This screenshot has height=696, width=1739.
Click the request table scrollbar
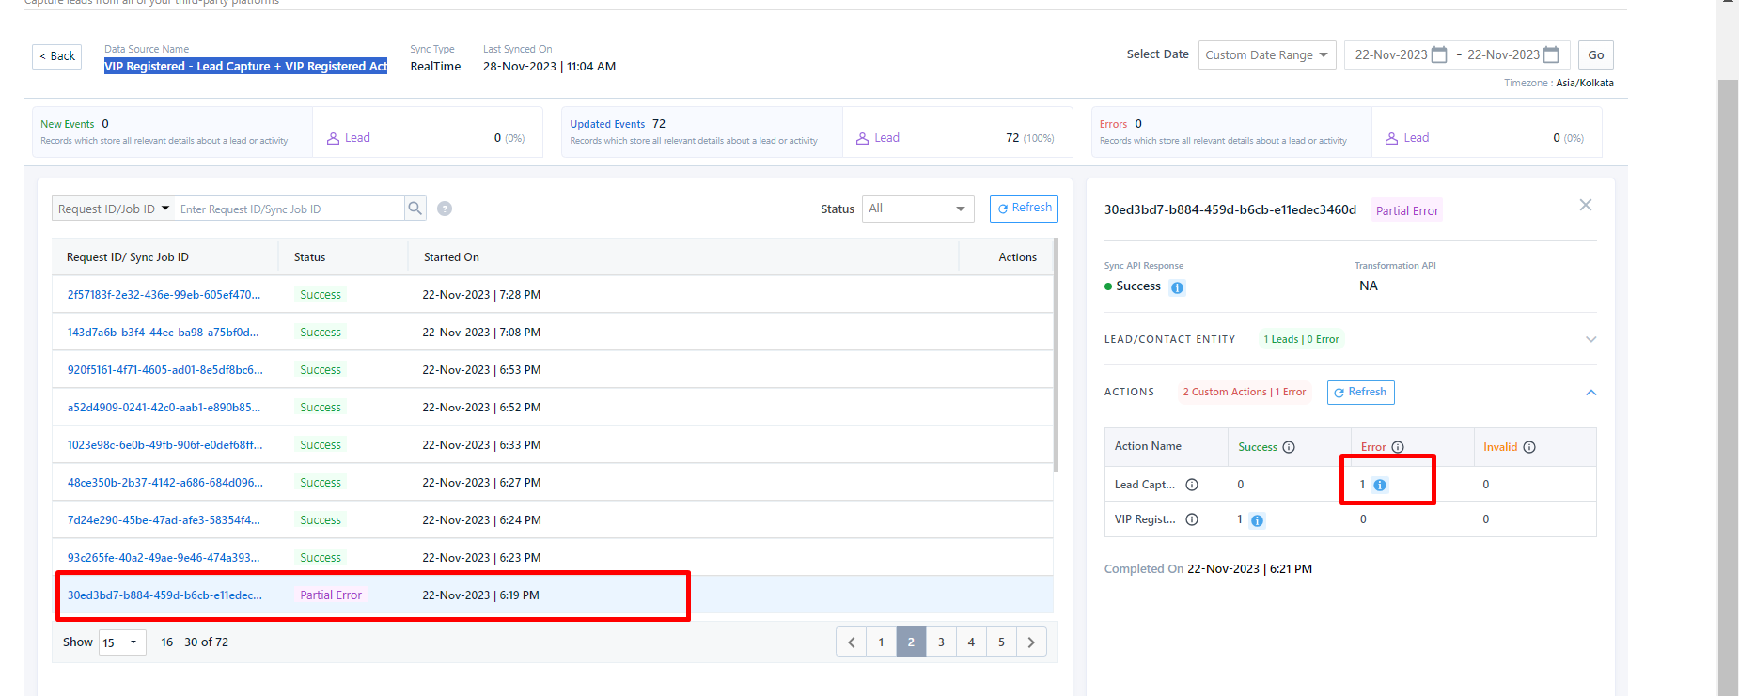[x=1057, y=355]
